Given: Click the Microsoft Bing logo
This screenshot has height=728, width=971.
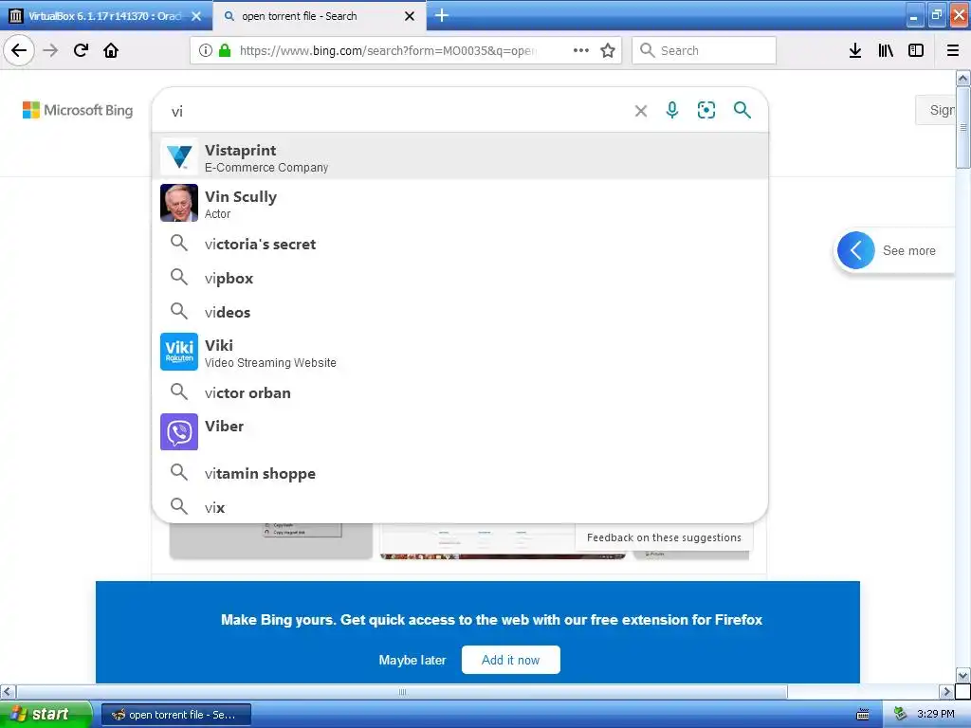Looking at the screenshot, I should click(x=78, y=110).
